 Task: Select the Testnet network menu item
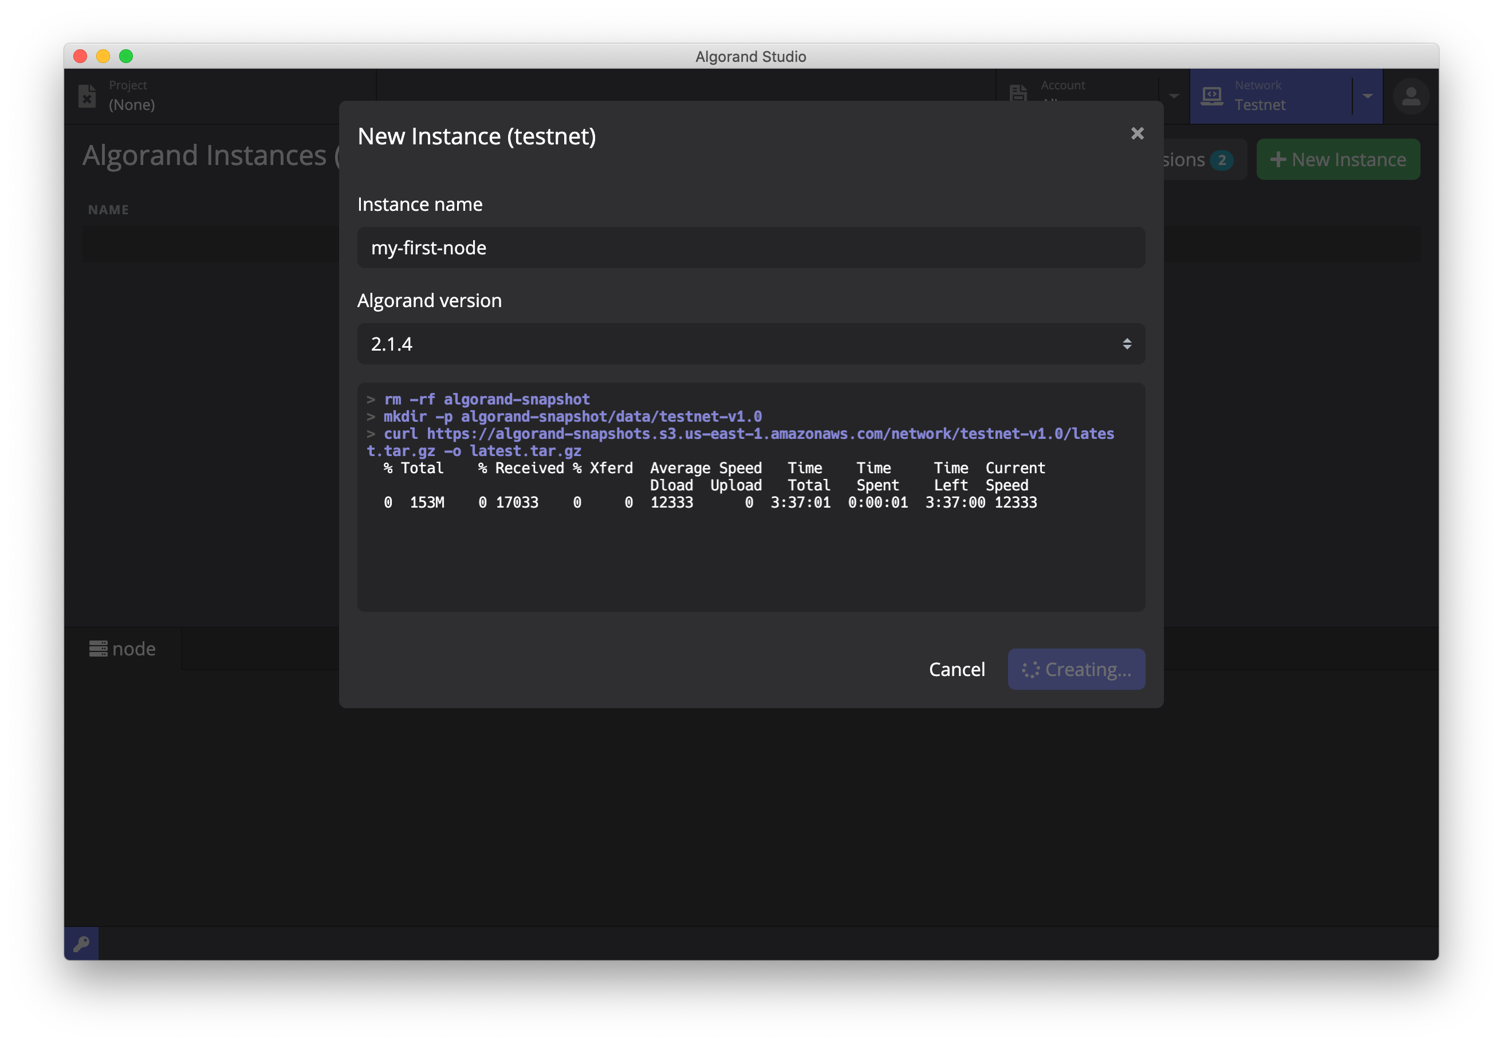coord(1260,105)
